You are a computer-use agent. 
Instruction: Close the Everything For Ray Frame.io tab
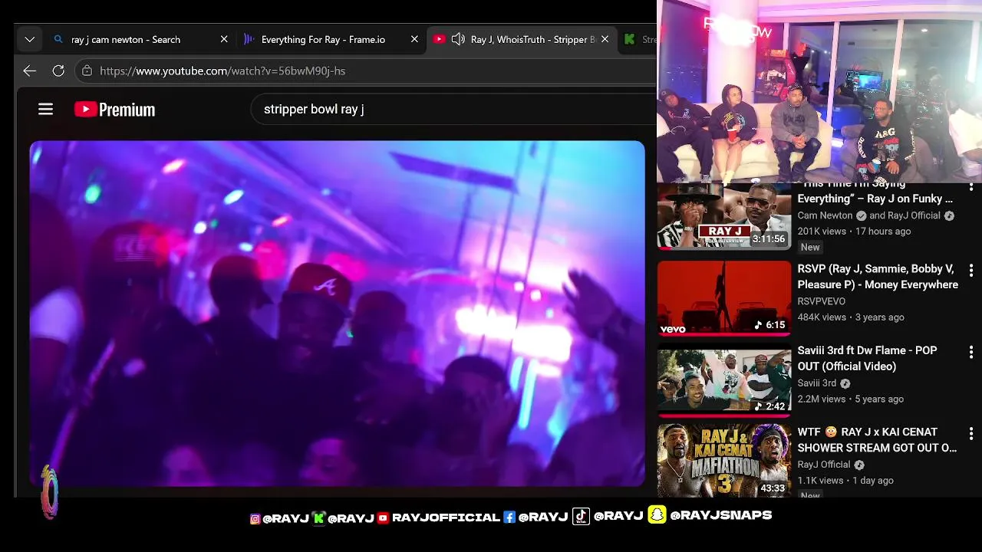(414, 39)
